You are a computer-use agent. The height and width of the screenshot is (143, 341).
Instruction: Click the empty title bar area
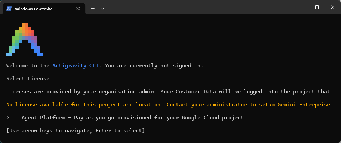[196, 8]
